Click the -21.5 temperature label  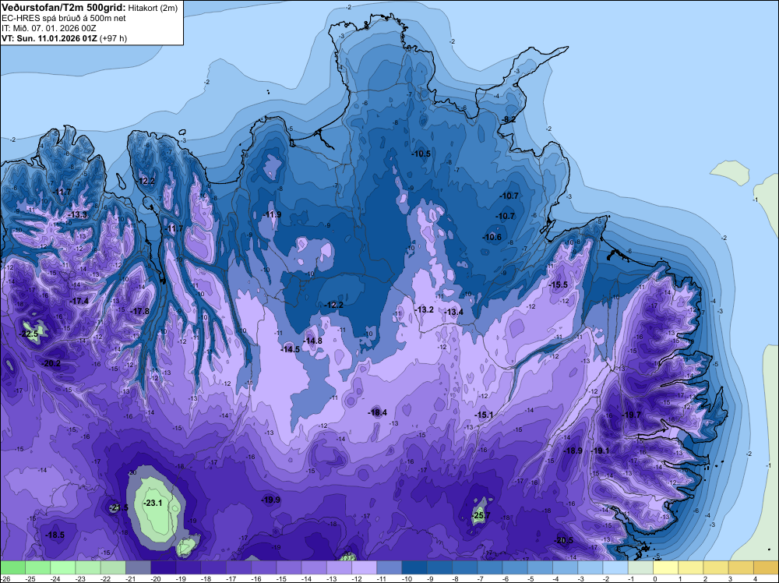tap(118, 507)
